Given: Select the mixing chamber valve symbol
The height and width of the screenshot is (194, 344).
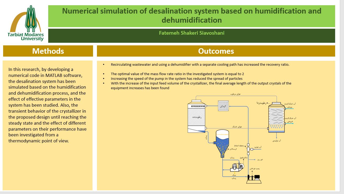Looking at the screenshot, I should click(x=248, y=149).
